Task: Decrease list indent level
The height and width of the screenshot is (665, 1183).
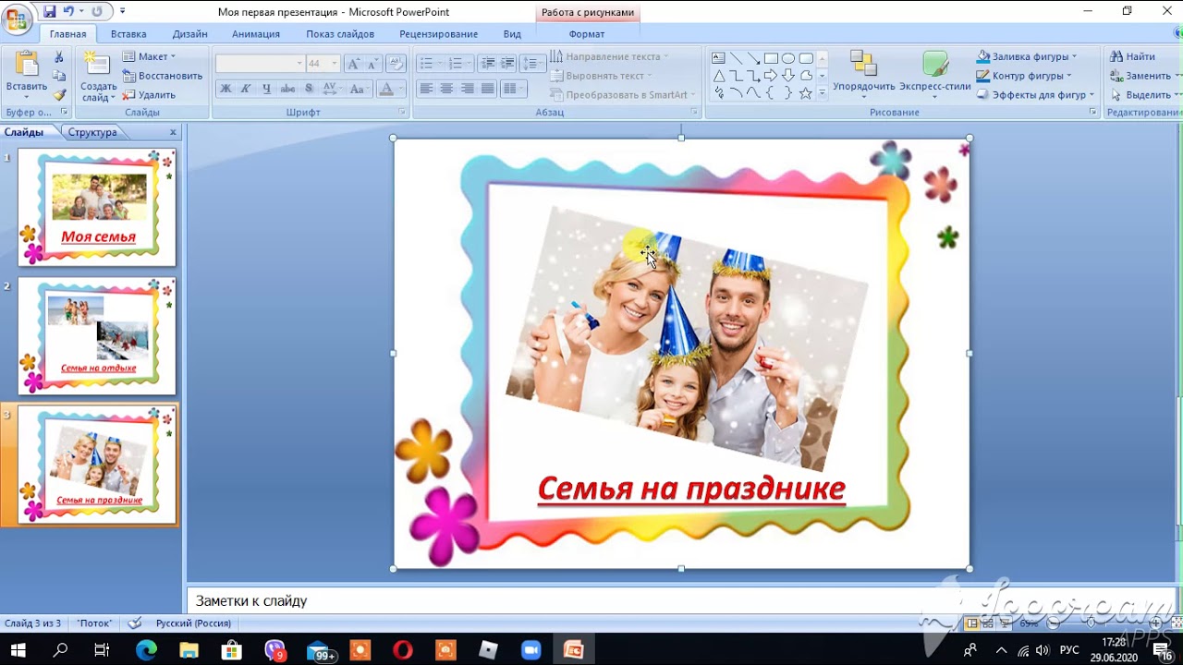Action: [488, 64]
